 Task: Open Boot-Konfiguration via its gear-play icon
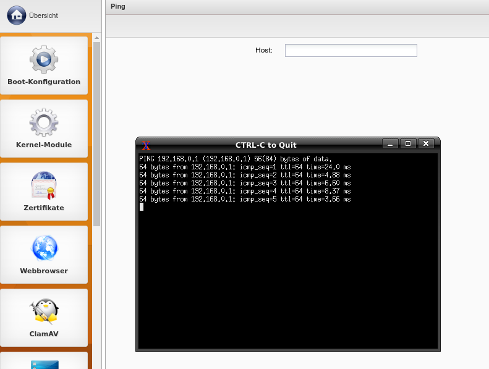coord(44,59)
